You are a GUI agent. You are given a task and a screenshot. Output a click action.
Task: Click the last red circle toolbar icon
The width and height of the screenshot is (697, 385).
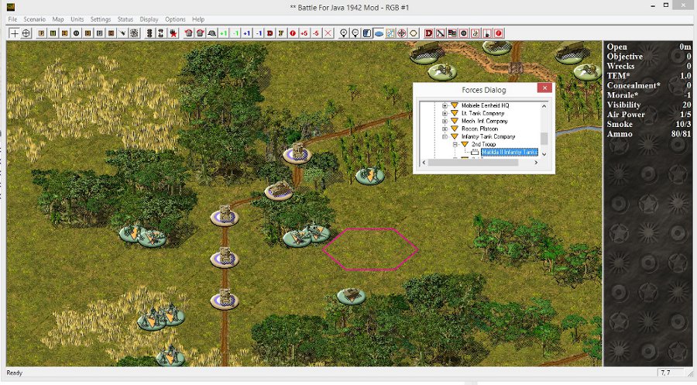[499, 33]
